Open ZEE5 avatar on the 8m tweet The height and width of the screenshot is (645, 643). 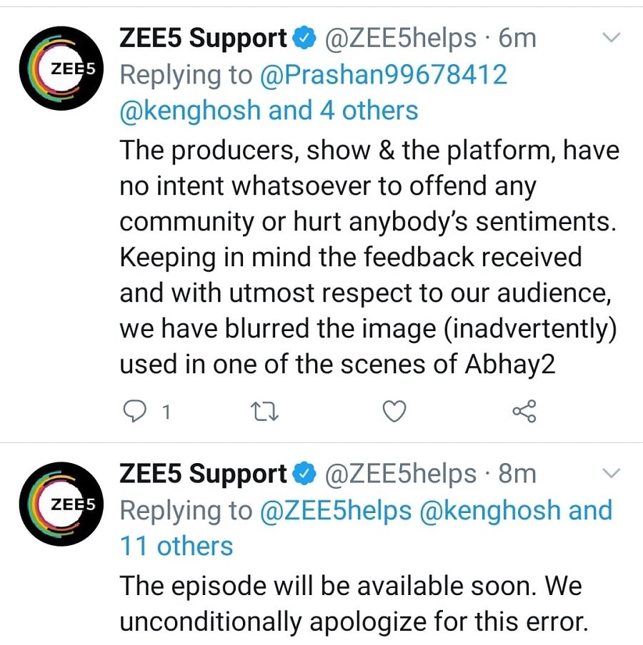coord(61,504)
